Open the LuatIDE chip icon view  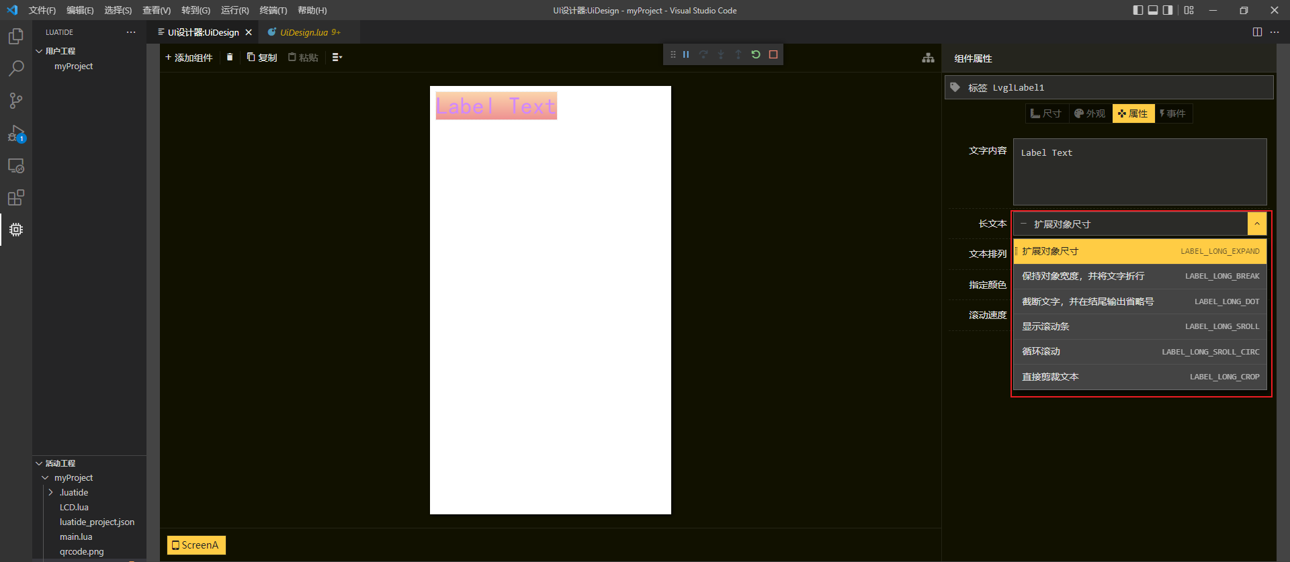pos(16,230)
